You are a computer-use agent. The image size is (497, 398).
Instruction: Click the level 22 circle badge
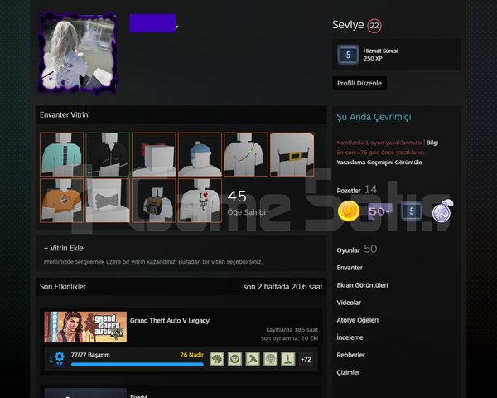coord(374,26)
